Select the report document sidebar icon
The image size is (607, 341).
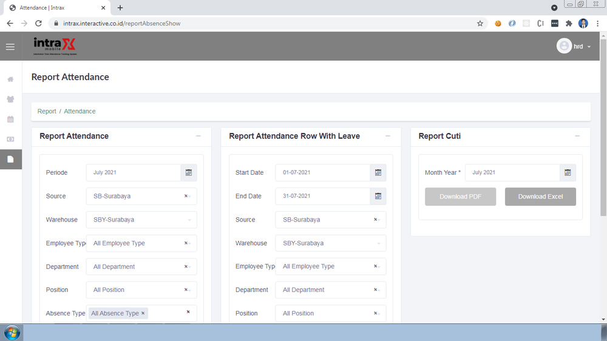[x=10, y=160]
